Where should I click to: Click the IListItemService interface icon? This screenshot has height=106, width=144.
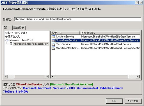tap(53, 37)
